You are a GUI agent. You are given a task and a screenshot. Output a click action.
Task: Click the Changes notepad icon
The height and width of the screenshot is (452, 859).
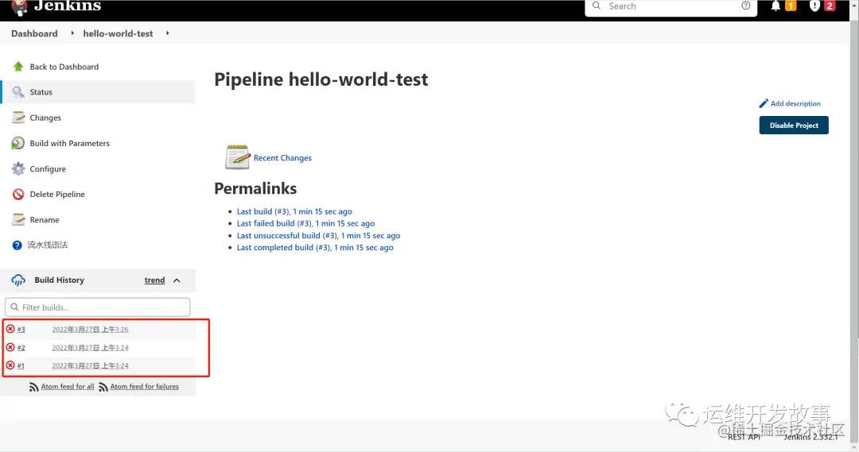(x=18, y=118)
